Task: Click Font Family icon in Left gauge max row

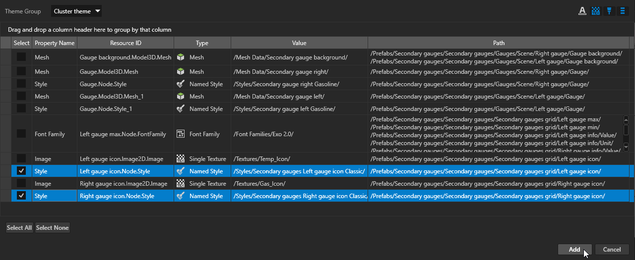Action: pyautogui.click(x=181, y=134)
